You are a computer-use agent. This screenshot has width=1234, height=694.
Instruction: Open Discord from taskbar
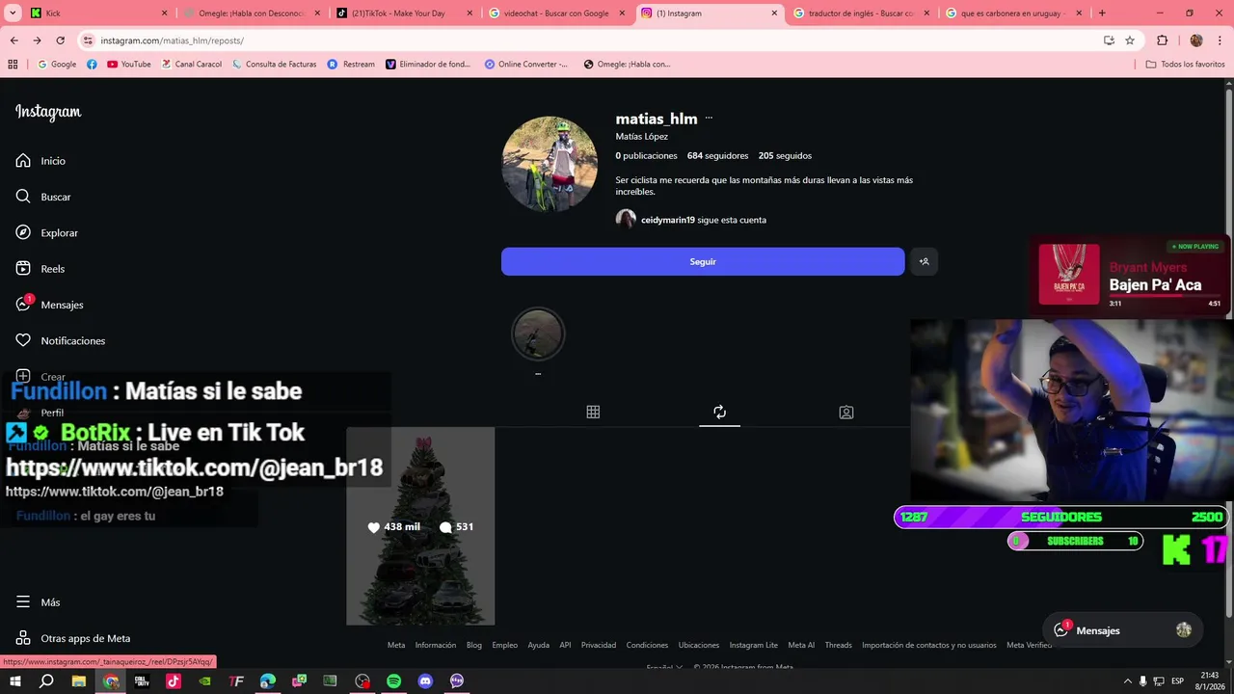(425, 681)
